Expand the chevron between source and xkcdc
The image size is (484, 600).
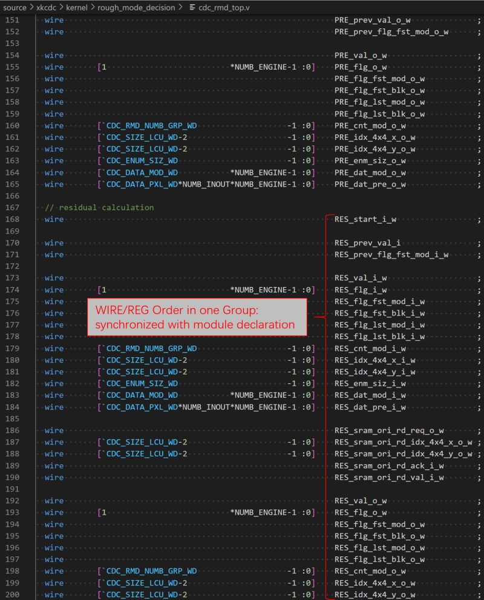(x=31, y=8)
